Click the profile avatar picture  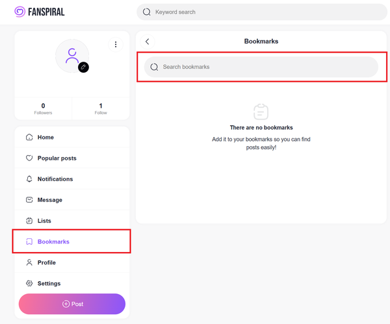click(71, 55)
